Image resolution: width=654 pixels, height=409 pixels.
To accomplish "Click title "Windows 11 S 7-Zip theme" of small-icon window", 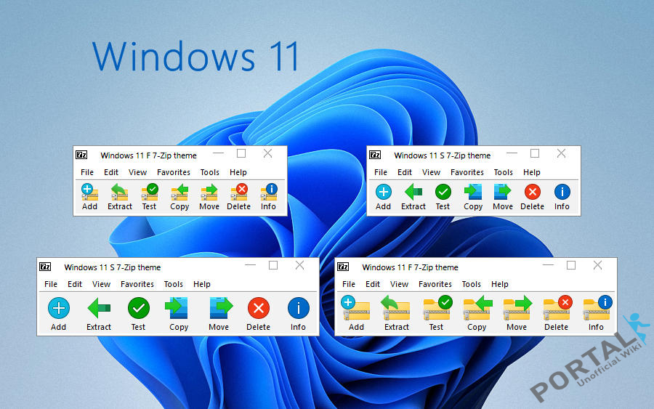I will point(442,155).
